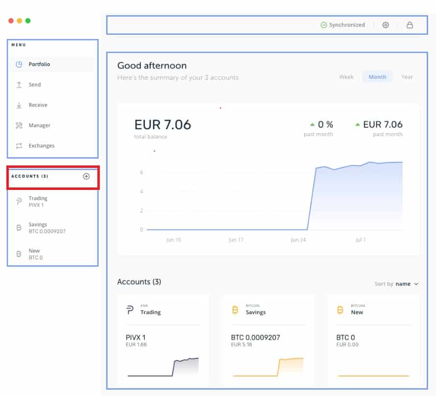
Task: Click the Exchanges swap arrows icon
Action: coord(19,146)
